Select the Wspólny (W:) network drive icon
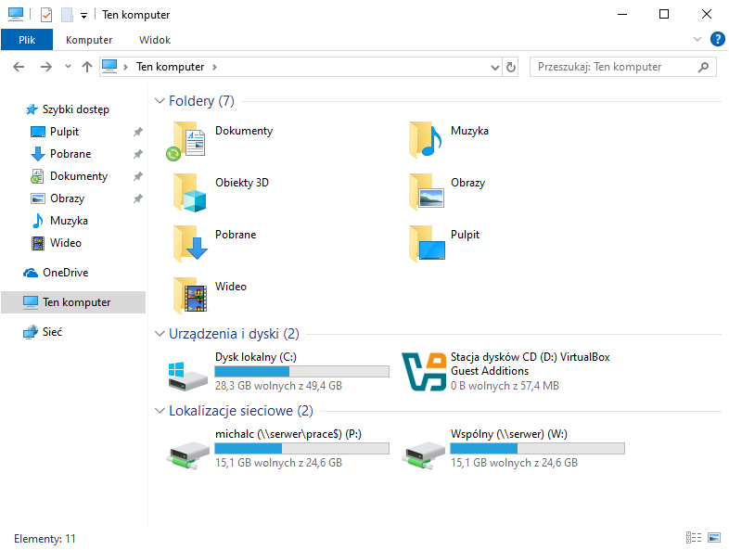The image size is (729, 550). [423, 454]
